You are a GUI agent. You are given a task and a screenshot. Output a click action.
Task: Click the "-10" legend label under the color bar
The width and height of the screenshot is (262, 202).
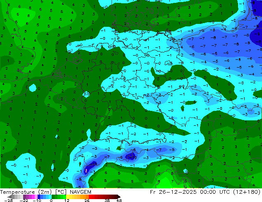(x=37, y=200)
